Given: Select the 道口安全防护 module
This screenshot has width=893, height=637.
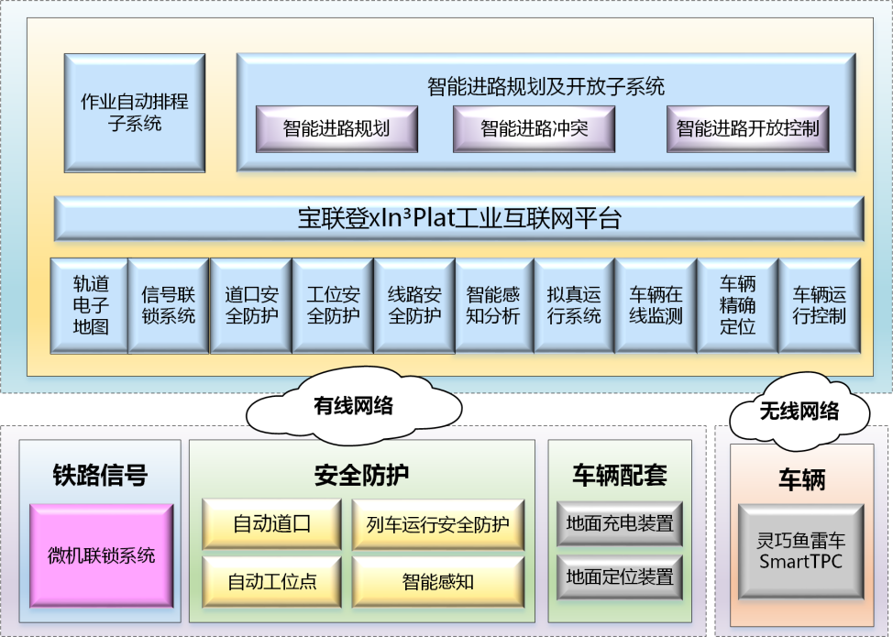Looking at the screenshot, I should click(251, 306).
